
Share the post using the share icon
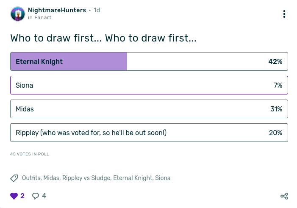coord(284,196)
